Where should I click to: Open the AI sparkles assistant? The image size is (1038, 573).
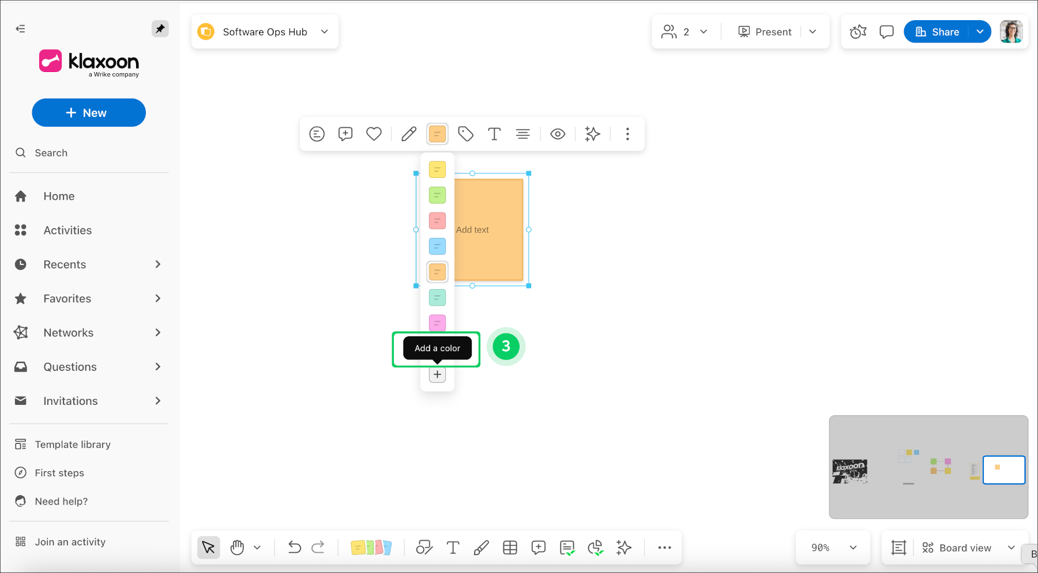(623, 547)
